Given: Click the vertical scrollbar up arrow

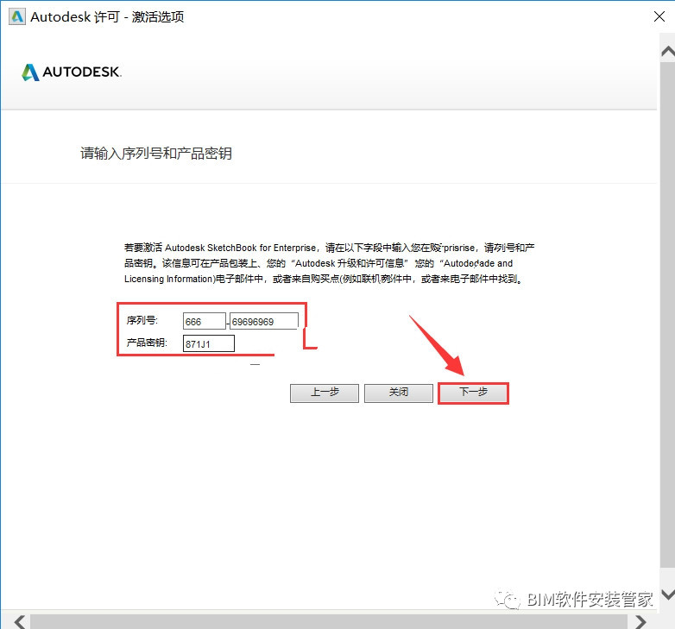Looking at the screenshot, I should point(668,52).
